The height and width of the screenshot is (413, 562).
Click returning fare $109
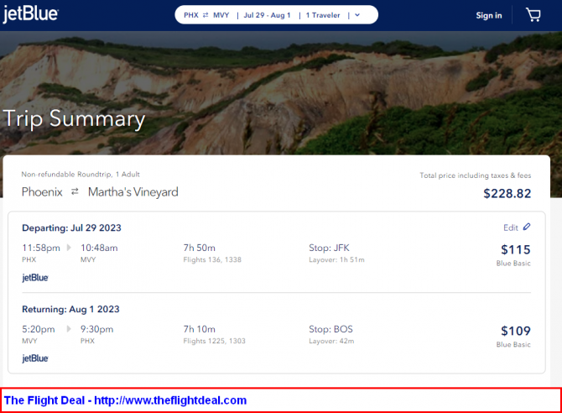[x=515, y=331]
